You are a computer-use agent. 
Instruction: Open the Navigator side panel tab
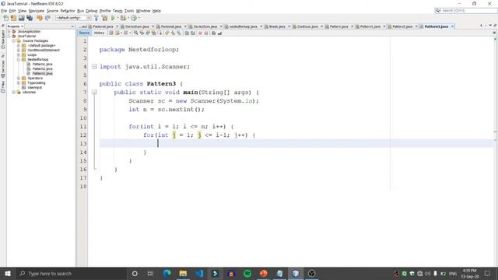click(3, 40)
